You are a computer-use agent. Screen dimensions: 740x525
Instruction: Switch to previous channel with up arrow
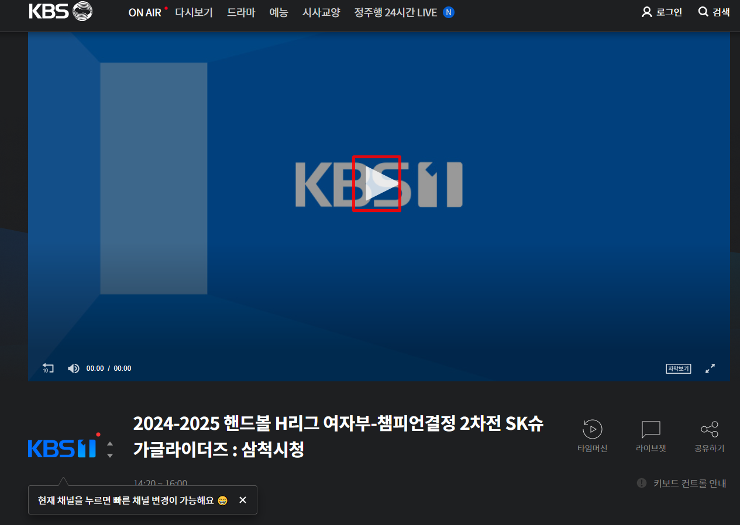coord(110,444)
